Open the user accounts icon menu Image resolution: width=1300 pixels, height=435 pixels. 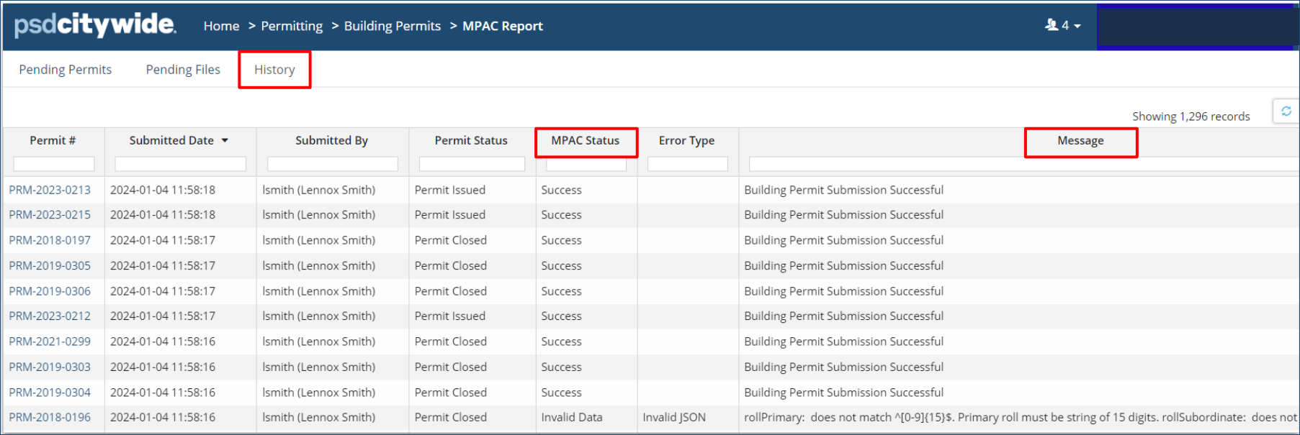click(1052, 25)
